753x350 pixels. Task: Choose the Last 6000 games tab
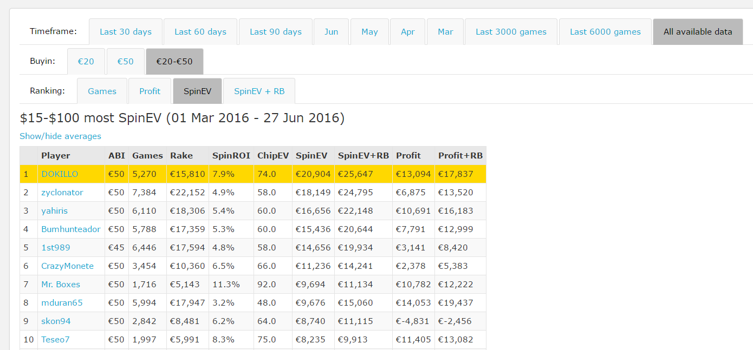coord(605,32)
